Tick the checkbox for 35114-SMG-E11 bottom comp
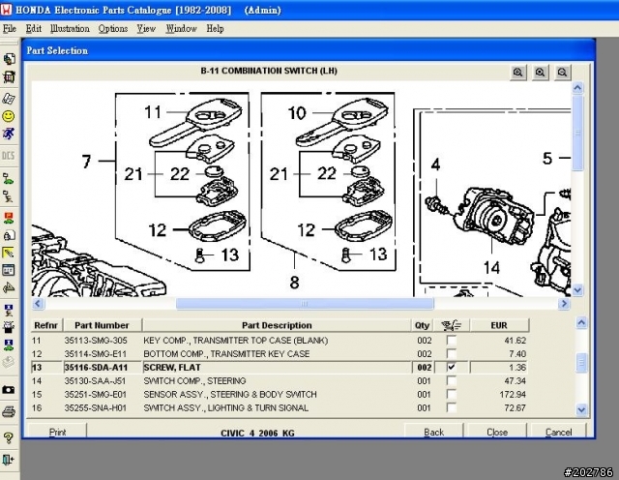 tap(451, 353)
